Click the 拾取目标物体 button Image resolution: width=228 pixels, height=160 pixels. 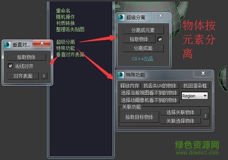pyautogui.click(x=139, y=117)
